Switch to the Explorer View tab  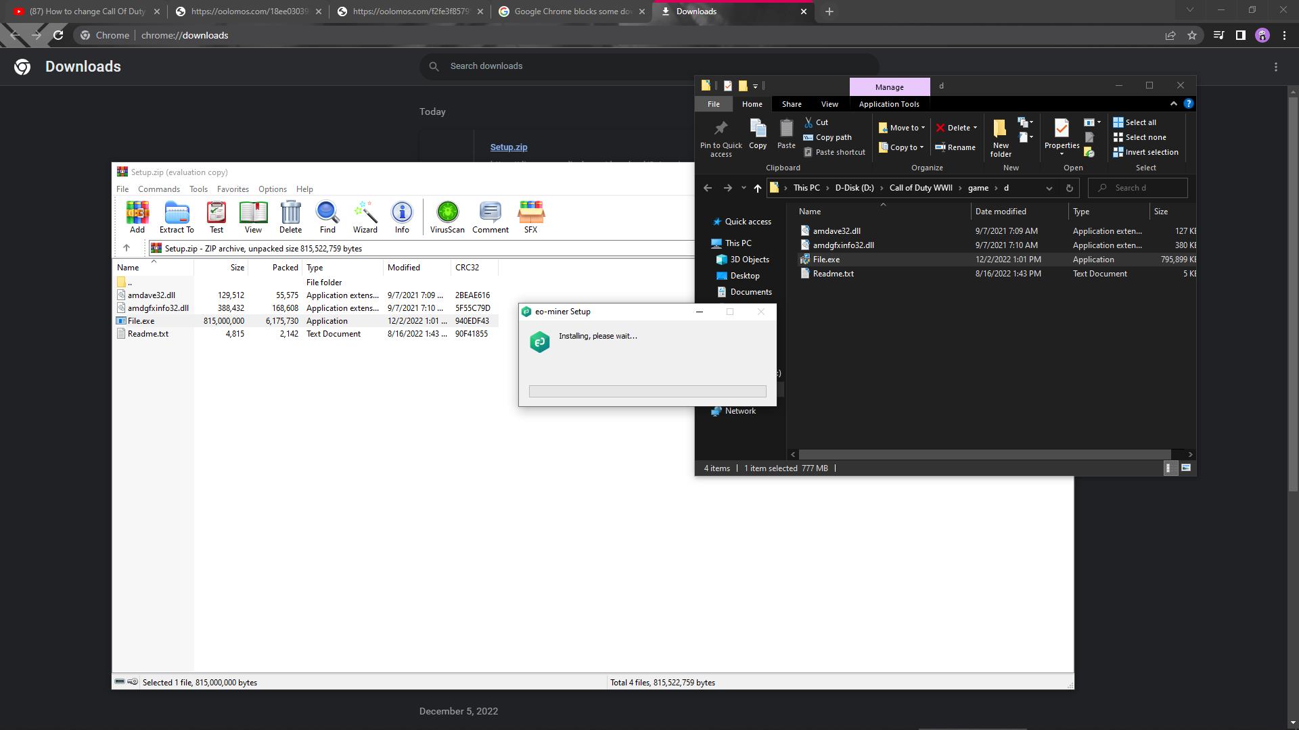click(x=829, y=104)
